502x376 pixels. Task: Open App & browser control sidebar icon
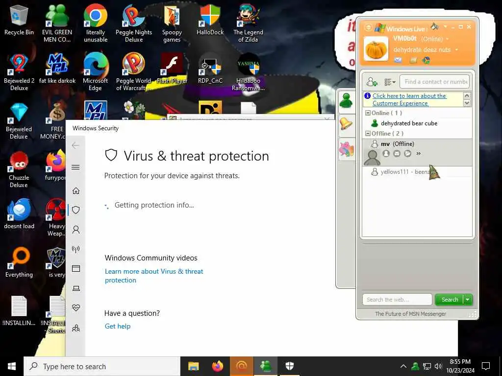coord(76,269)
